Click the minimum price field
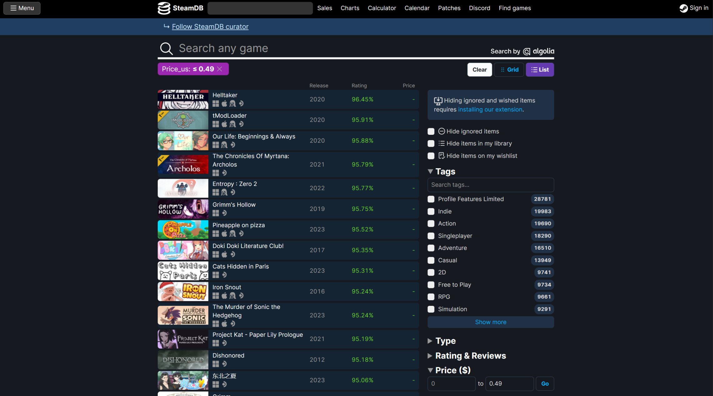 (451, 384)
